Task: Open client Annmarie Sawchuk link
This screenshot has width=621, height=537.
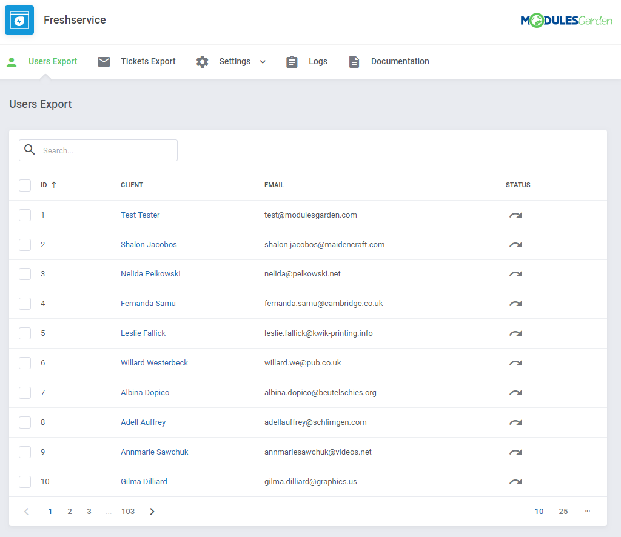Action: [x=155, y=452]
